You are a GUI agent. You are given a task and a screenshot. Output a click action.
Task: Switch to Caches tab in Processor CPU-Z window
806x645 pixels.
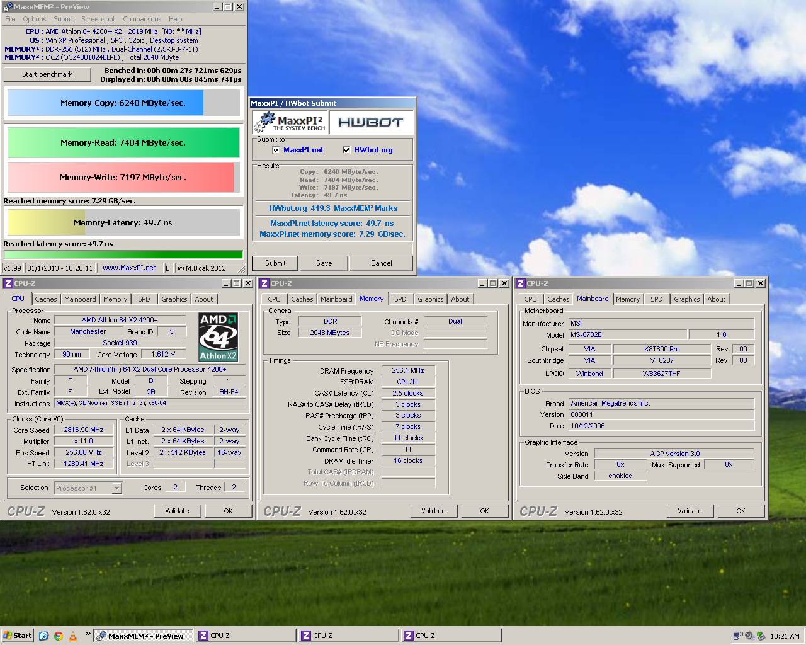coord(46,299)
